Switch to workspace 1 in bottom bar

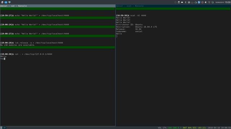pyautogui.click(x=1, y=128)
